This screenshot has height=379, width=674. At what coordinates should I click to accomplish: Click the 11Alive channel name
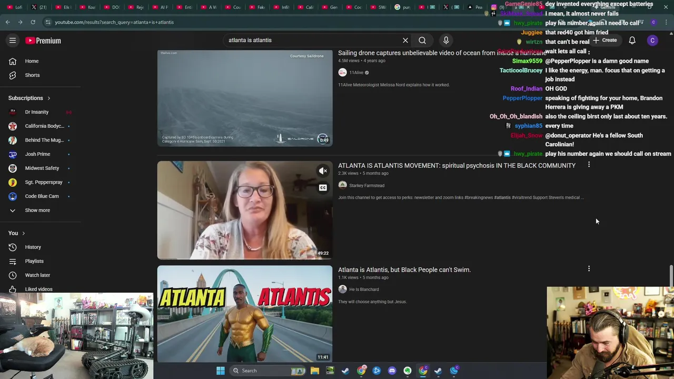356,73
